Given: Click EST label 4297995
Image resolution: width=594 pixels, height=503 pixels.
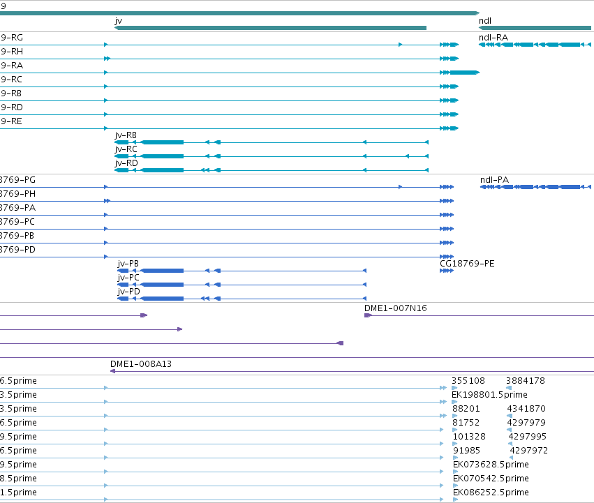Looking at the screenshot, I should [x=527, y=437].
